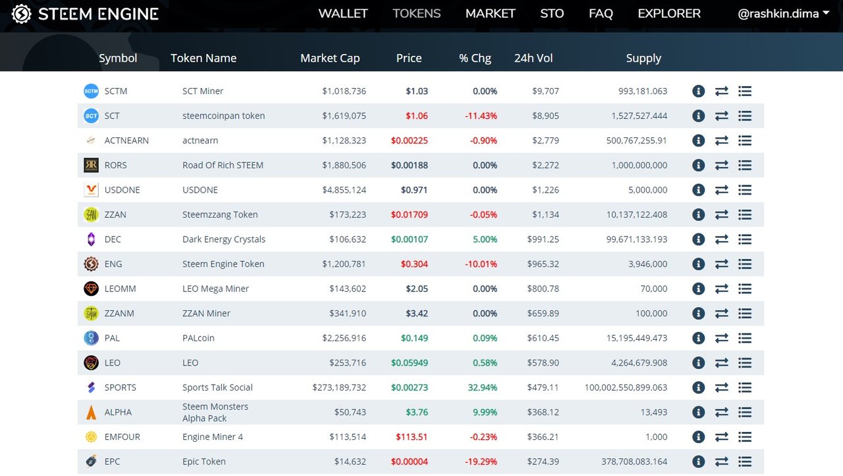Open the EXPLORER navigation link
Viewport: 843px width, 476px height.
click(x=669, y=13)
